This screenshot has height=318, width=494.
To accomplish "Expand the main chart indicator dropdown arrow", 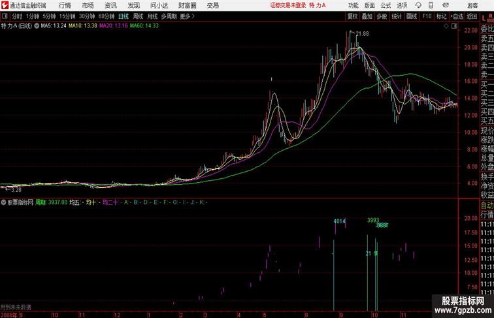I will [37, 26].
